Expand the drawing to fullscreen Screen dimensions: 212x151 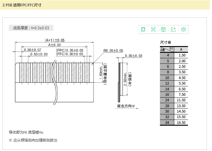coord(153,29)
